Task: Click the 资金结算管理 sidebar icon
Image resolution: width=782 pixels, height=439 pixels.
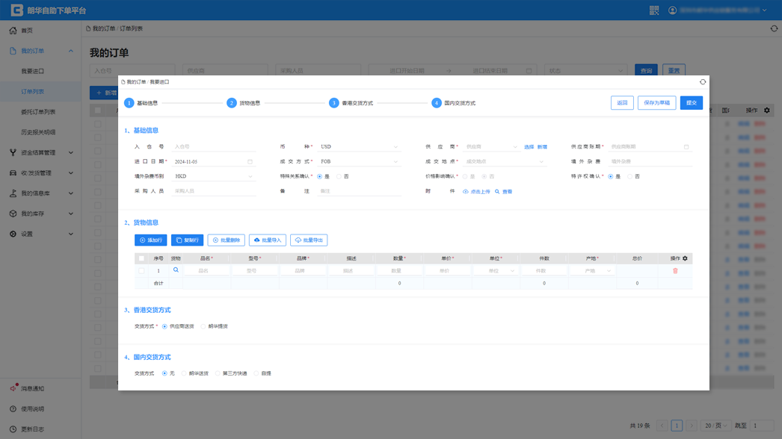Action: [x=13, y=152]
